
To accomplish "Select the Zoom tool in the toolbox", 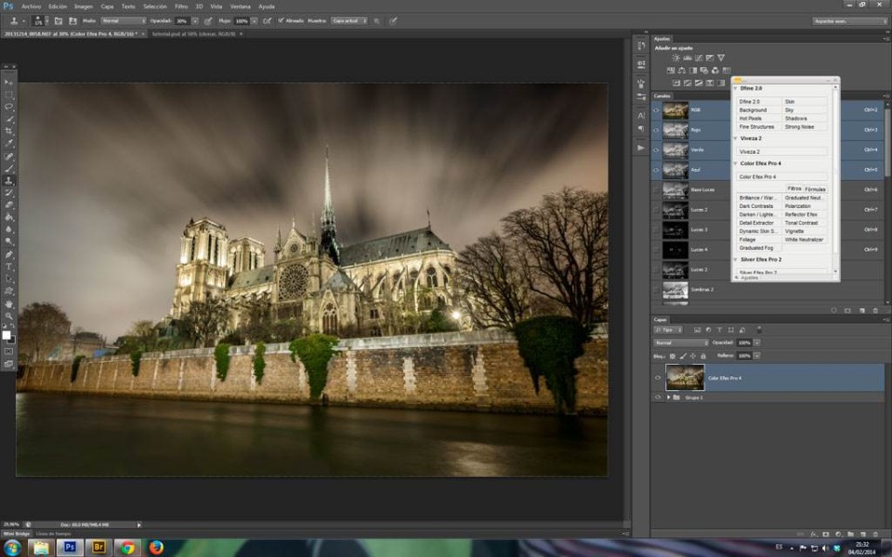I will pos(9,316).
